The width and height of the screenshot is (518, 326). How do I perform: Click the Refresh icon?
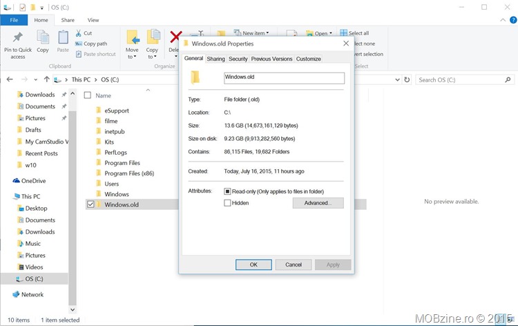click(x=407, y=79)
